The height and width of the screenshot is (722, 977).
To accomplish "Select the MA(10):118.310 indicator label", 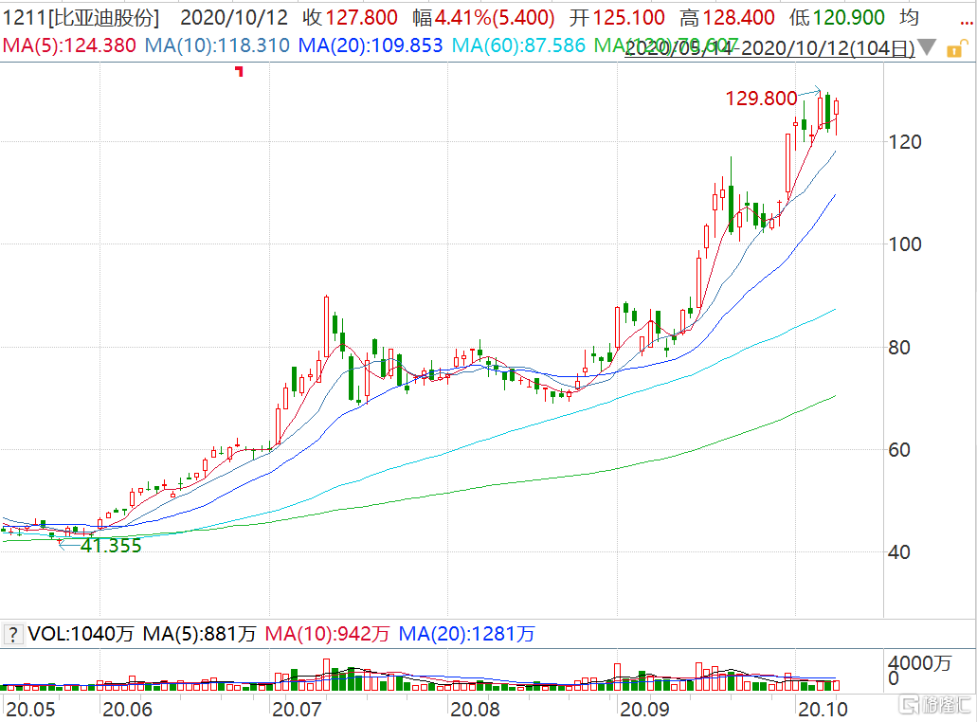I will tap(217, 45).
